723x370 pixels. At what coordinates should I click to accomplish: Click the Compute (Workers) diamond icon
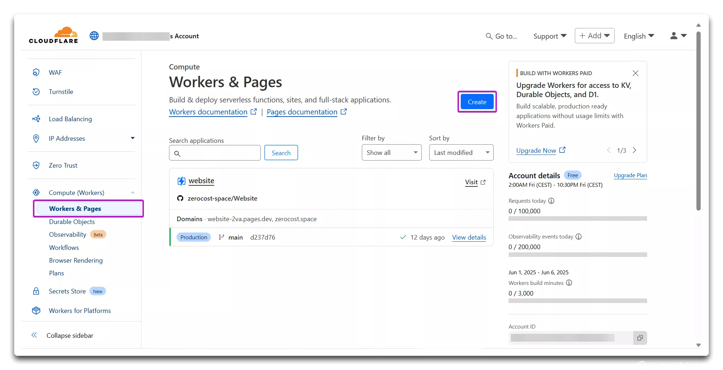point(36,192)
